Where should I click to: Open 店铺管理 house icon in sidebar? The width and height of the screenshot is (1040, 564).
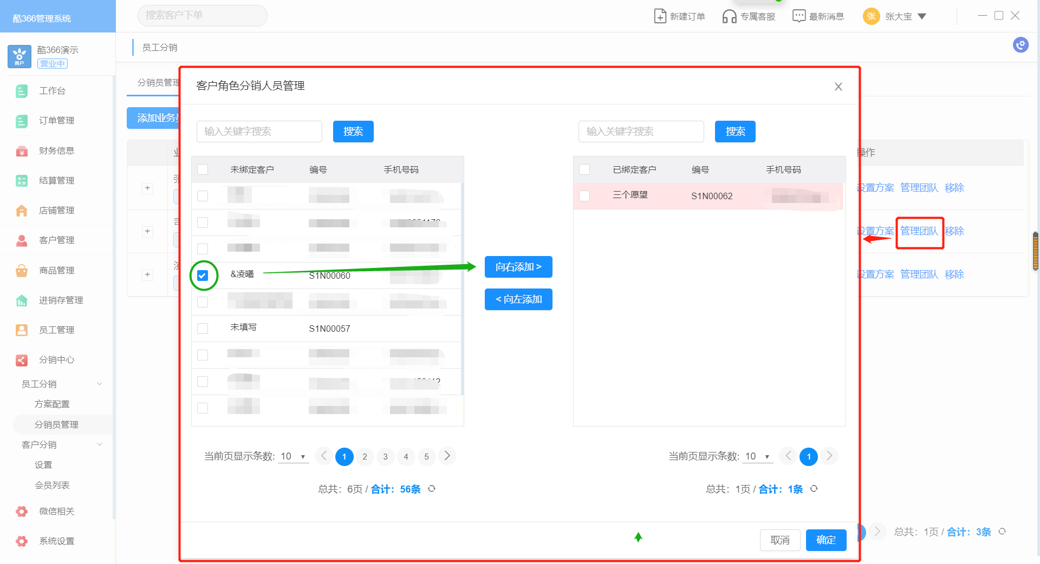pyautogui.click(x=22, y=211)
